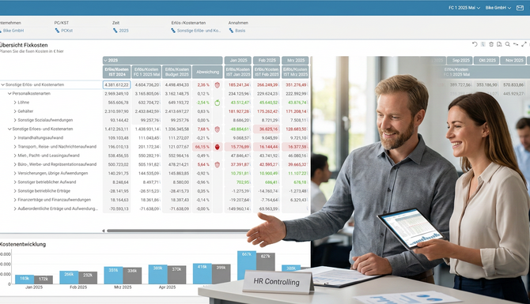Click the Erlös/Kosten IST 2024 column header
The width and height of the screenshot is (530, 304).
tap(116, 72)
